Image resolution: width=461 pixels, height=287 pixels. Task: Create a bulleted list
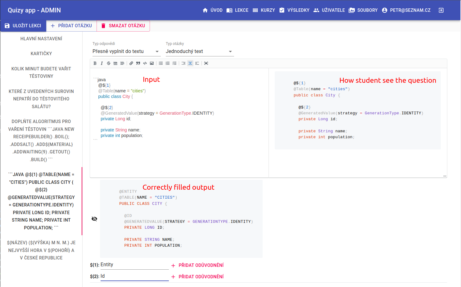point(161,63)
